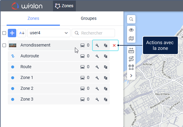Expand the map tools chevron arrow

click(131, 76)
